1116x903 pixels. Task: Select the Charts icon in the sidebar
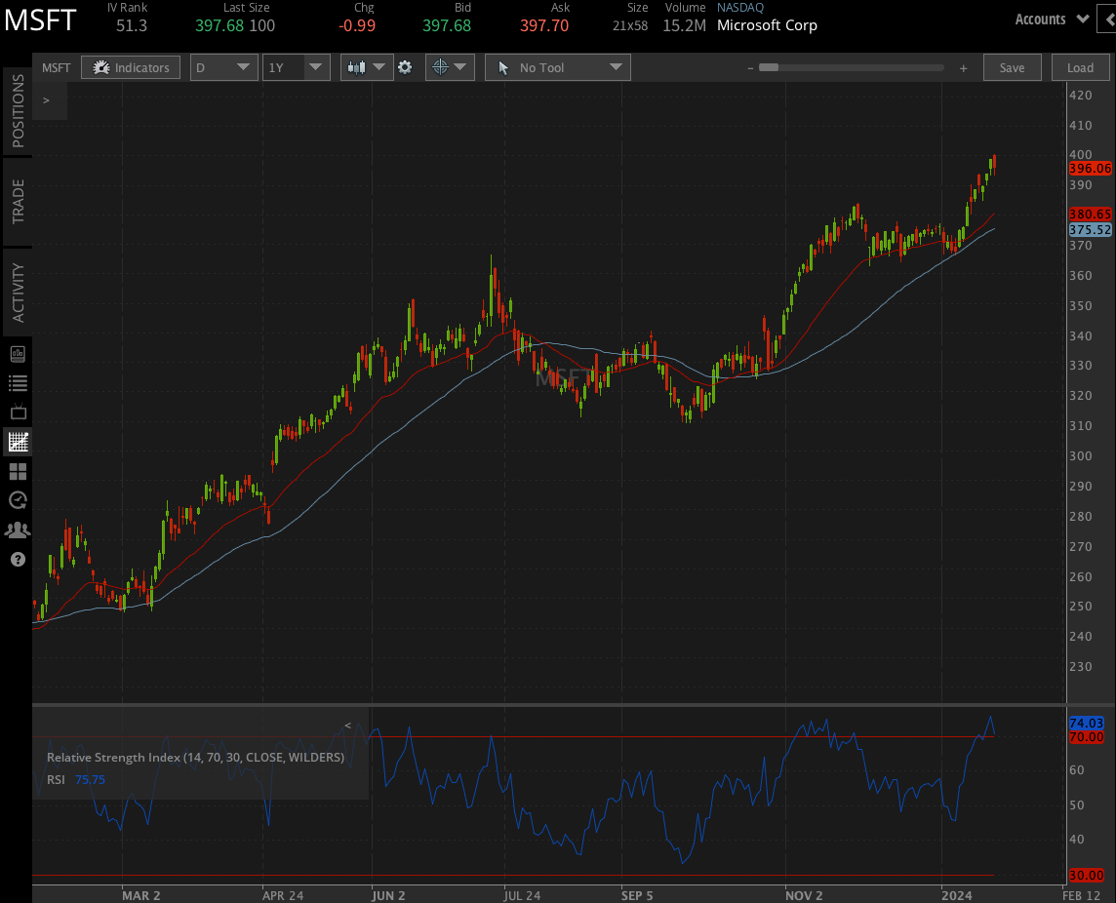18,441
